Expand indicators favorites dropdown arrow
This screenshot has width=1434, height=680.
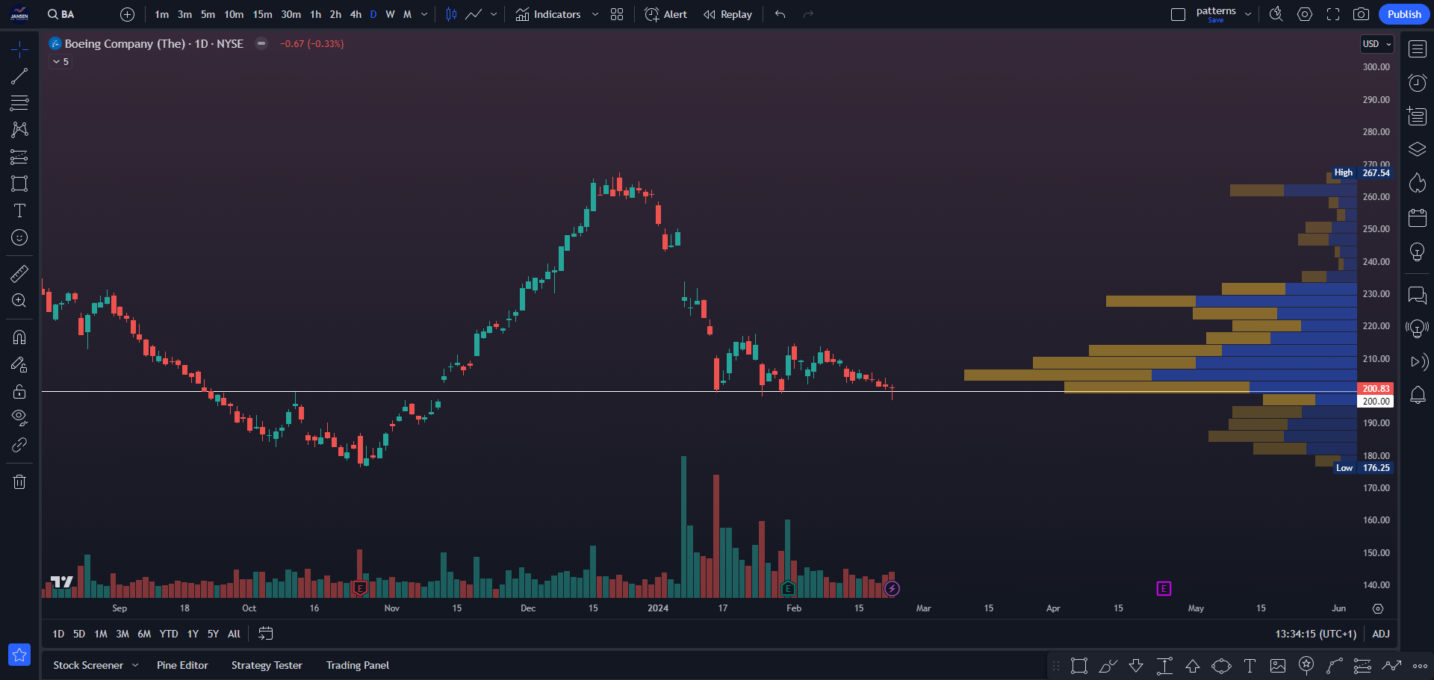tap(595, 14)
